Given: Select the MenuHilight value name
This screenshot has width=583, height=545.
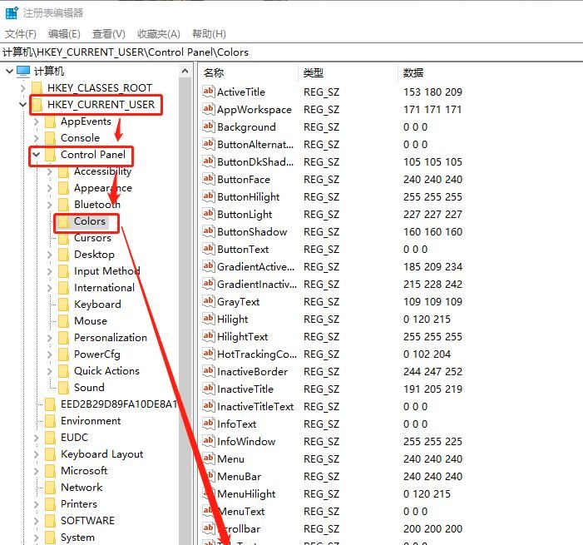Looking at the screenshot, I should tap(246, 494).
